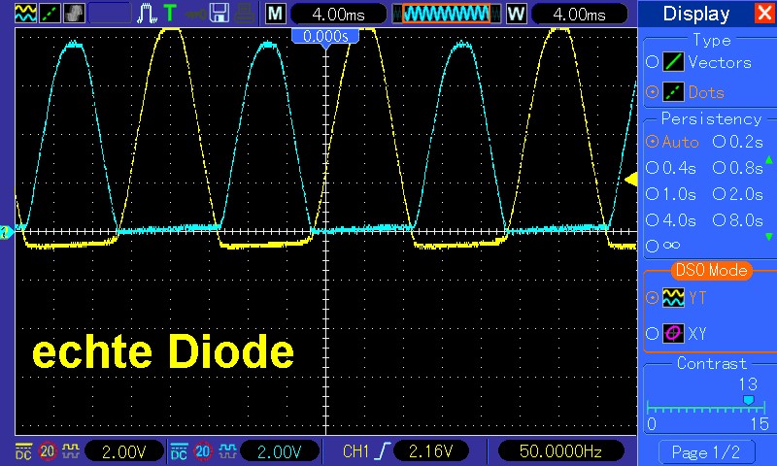Click the floppy disk save icon
The height and width of the screenshot is (466, 777).
pyautogui.click(x=220, y=14)
